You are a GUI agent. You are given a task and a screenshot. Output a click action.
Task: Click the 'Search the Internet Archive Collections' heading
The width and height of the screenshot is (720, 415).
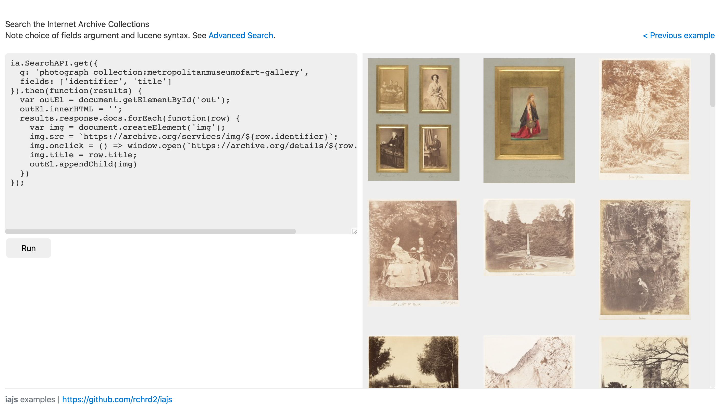(x=77, y=24)
